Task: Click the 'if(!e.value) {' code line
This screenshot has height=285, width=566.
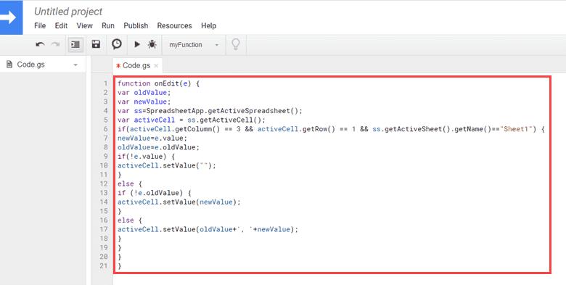Action: (x=146, y=156)
